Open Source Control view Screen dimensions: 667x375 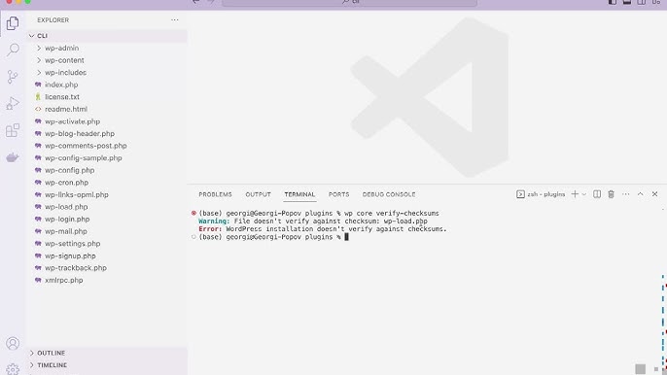pyautogui.click(x=13, y=77)
